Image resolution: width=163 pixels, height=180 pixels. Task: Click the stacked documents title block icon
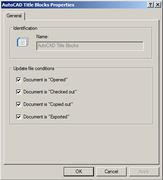tap(23, 42)
